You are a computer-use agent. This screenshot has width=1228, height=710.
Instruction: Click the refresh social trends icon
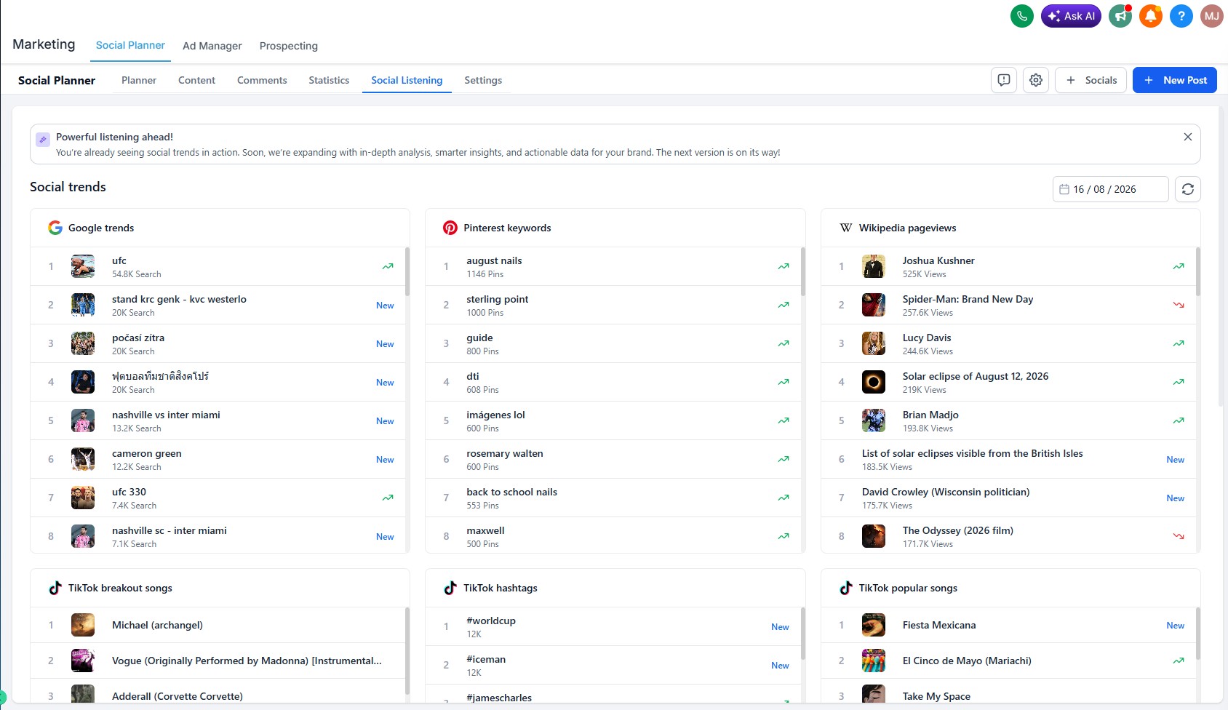(1188, 189)
